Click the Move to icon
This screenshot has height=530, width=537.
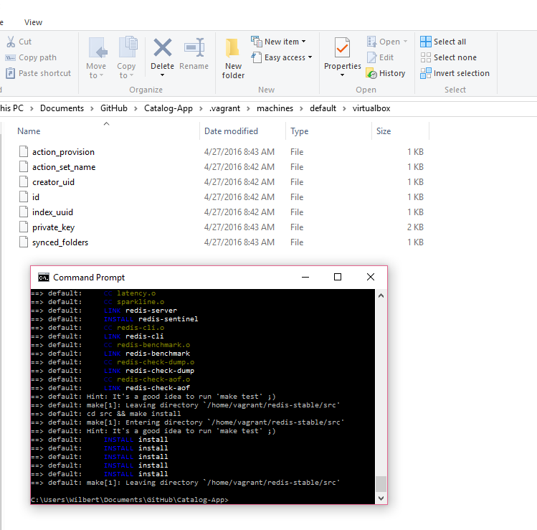[98, 48]
